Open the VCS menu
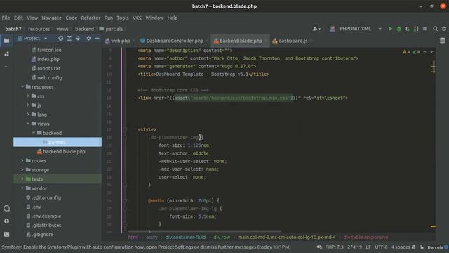This screenshot has height=253, width=449. pos(137,18)
